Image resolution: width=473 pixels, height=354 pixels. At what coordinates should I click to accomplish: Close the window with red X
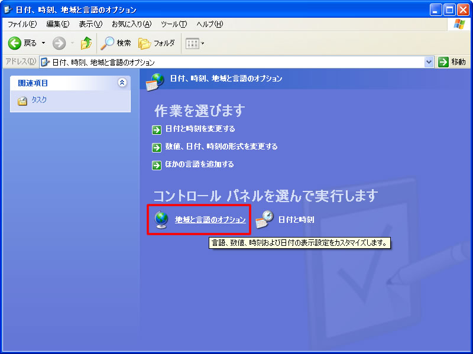coord(463,10)
